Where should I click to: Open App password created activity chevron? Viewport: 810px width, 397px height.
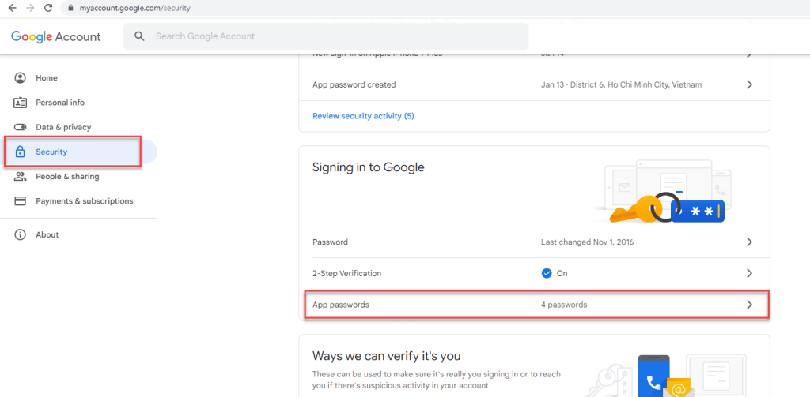749,84
